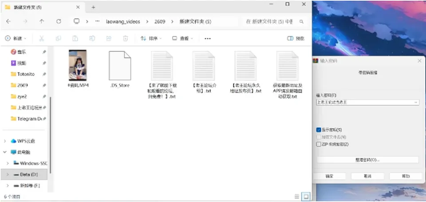426x202 pixels.
Task: Select Windows-SSD drive in sidebar
Action: [x=30, y=163]
